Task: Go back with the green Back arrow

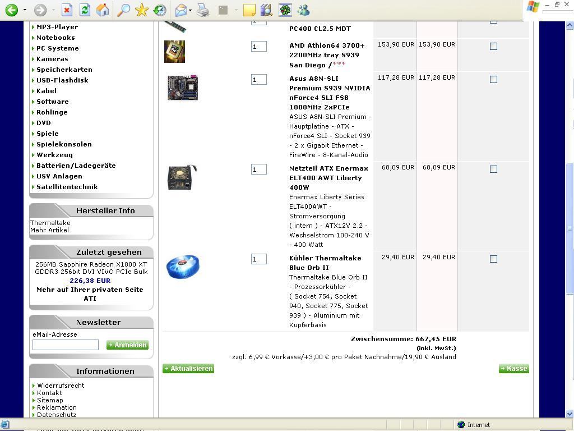Action: click(x=11, y=10)
